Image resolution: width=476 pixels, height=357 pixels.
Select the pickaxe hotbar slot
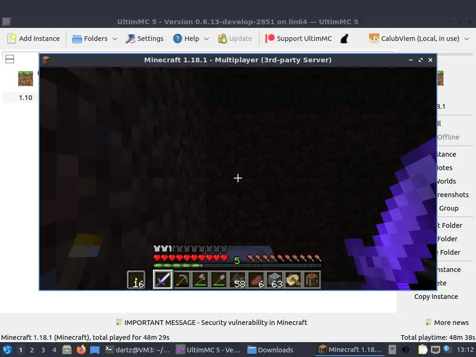point(182,279)
